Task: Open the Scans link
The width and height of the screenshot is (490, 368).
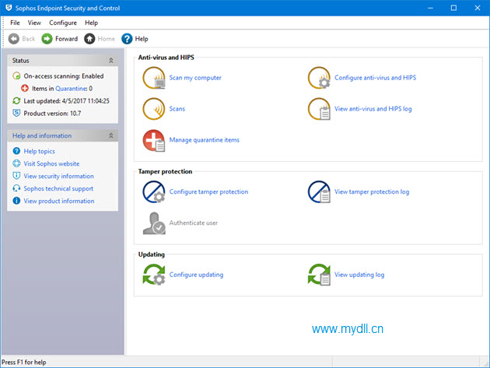Action: [x=177, y=109]
